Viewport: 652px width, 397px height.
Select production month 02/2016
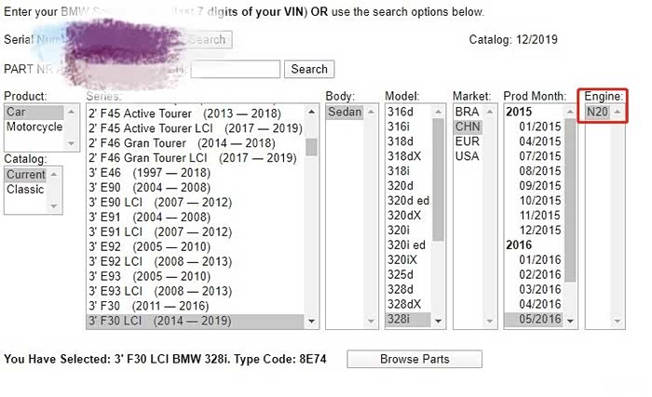pyautogui.click(x=539, y=274)
